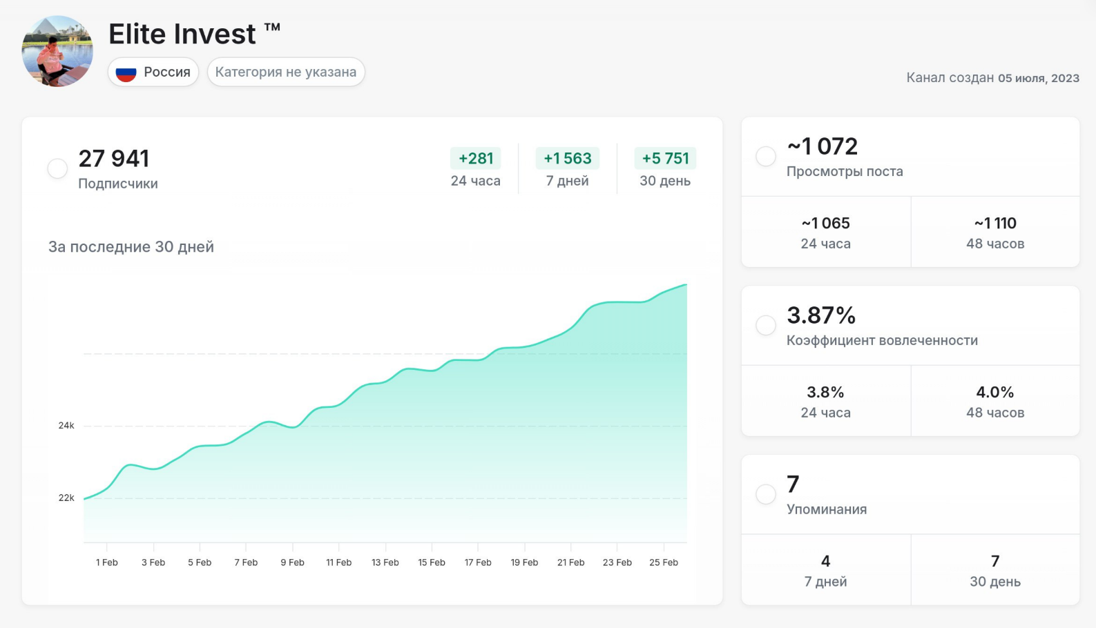Viewport: 1096px width, 628px height.
Task: Toggle the Просмотры поста radio circle
Action: (765, 156)
